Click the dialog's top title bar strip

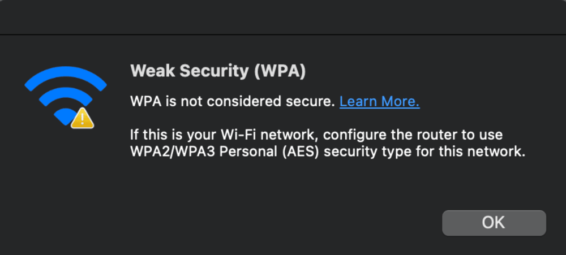pyautogui.click(x=283, y=17)
